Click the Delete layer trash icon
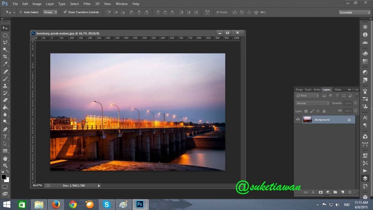 [x=350, y=192]
